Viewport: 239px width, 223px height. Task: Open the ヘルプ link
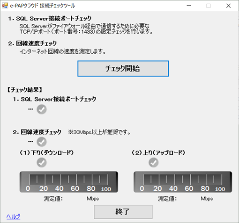point(13,216)
